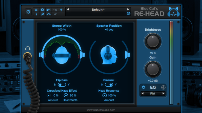This screenshot has height=113, width=202.
Task: Click the Crossfeed Amount small knob
Action: (x=48, y=95)
